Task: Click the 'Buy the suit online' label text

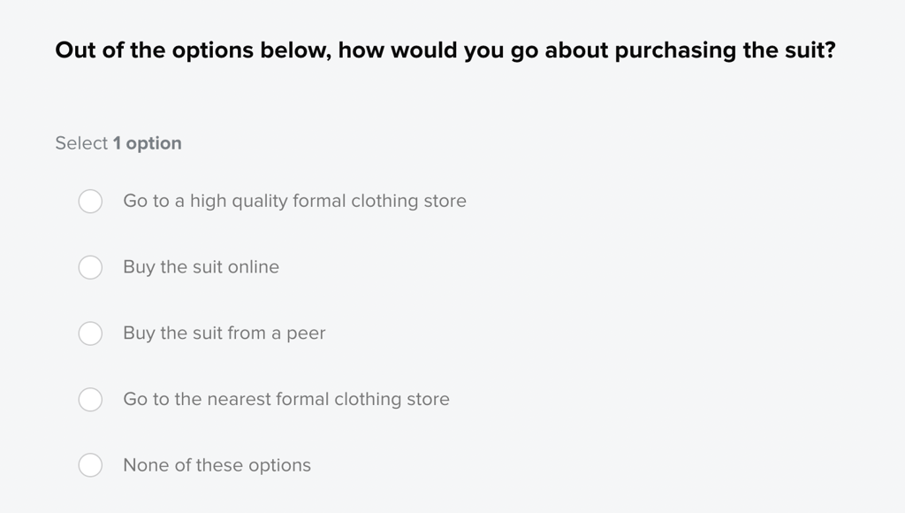Action: point(201,267)
